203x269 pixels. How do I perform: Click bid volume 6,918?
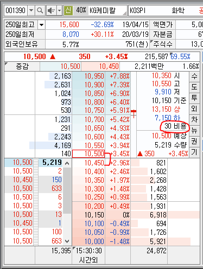pyautogui.click(x=158, y=215)
